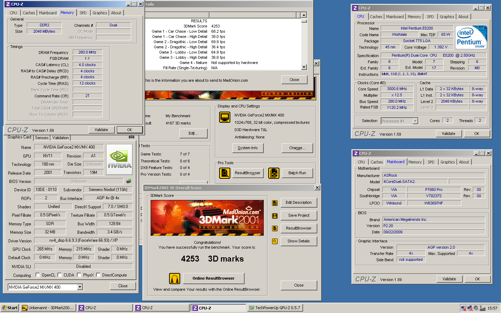Open the Memory tab in Mainboard CPU-Z window
The height and width of the screenshot is (313, 501).
pyautogui.click(x=415, y=162)
